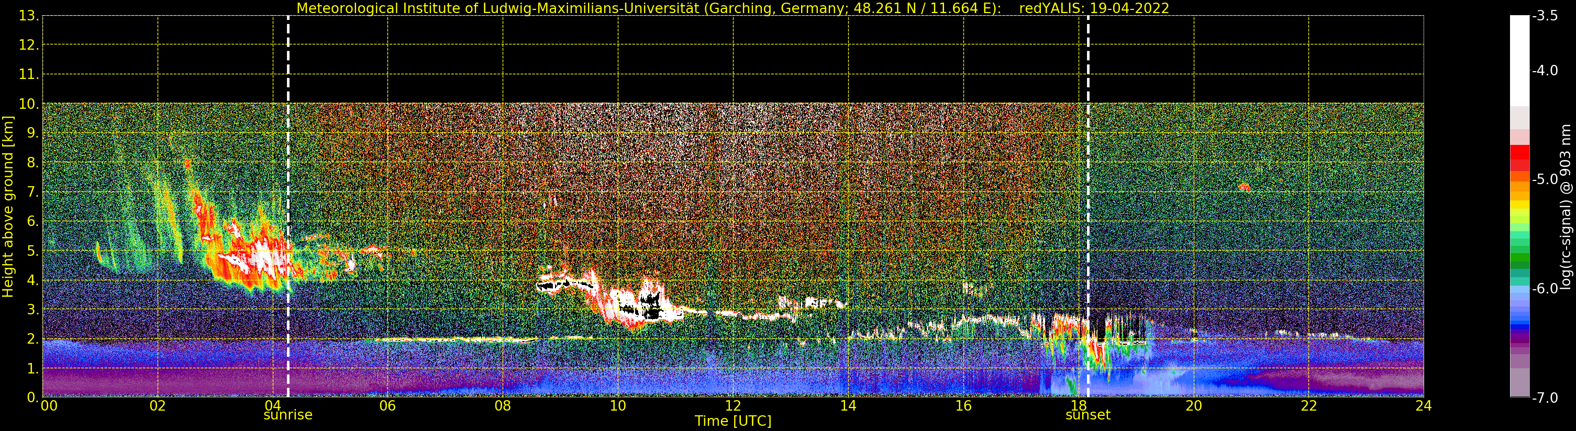Image resolution: width=1576 pixels, height=431 pixels.
Task: Click height-axis tick '6.'
Action: 32,221
